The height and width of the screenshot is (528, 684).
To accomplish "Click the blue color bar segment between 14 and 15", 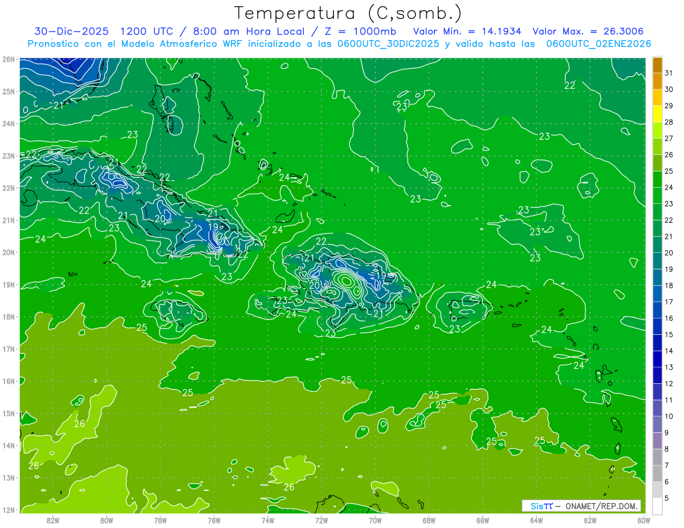I will coord(657,343).
